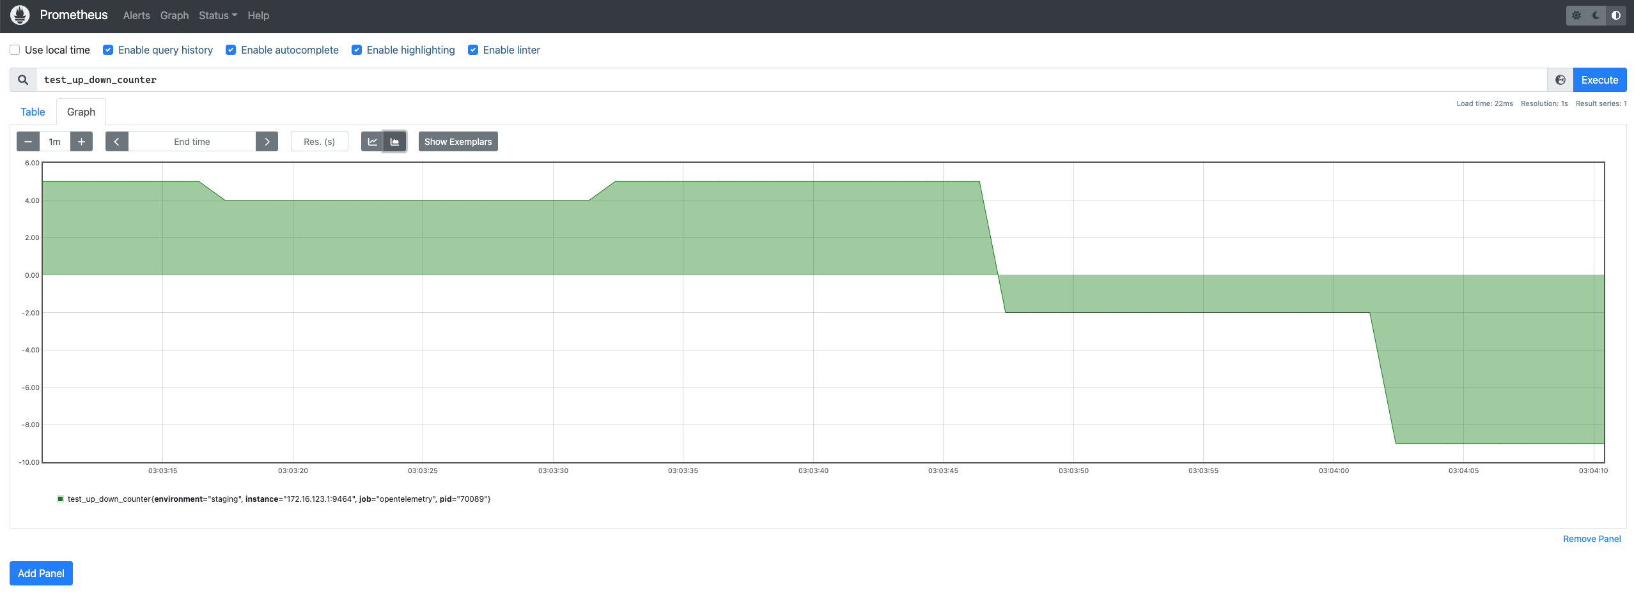Click the 1m range input field
Image resolution: width=1634 pixels, height=602 pixels.
[55, 142]
